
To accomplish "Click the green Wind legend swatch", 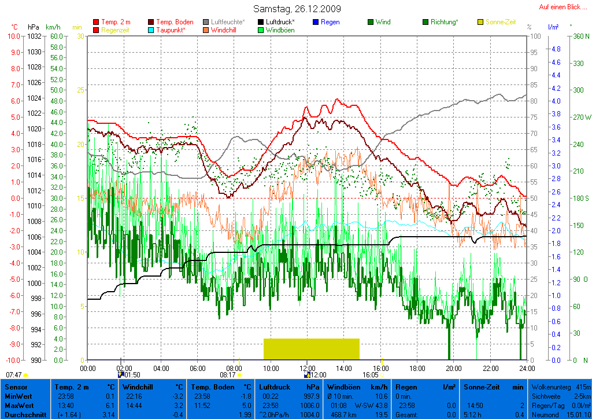I will click(x=371, y=22).
